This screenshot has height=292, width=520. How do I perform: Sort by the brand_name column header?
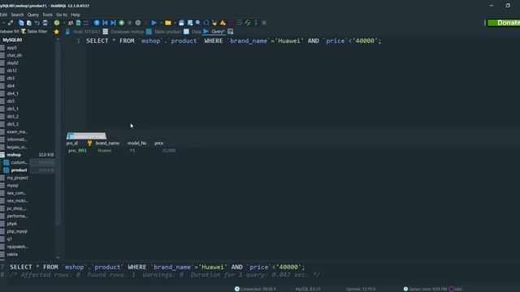coord(107,143)
